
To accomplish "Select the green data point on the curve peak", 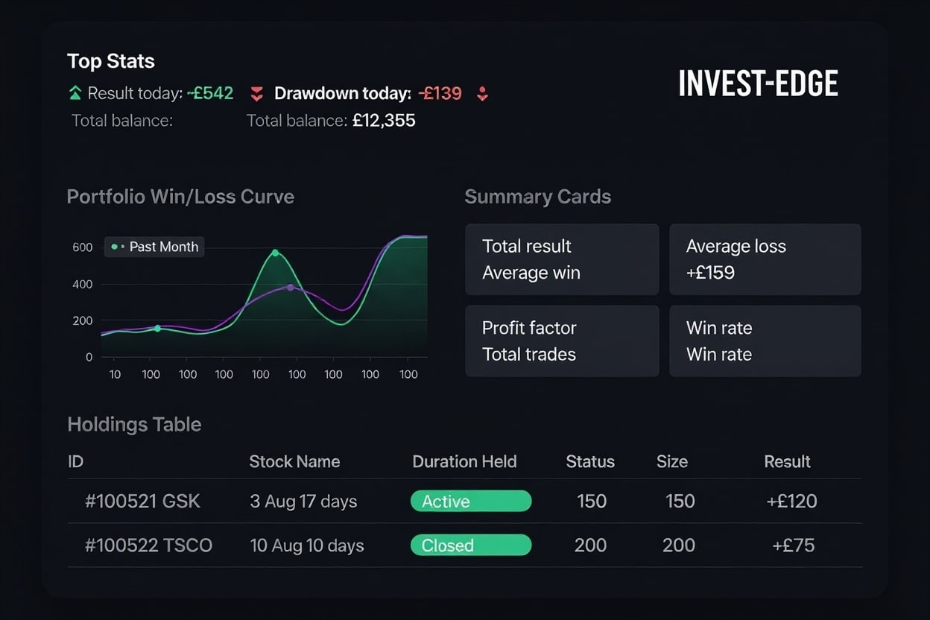I will (x=276, y=253).
